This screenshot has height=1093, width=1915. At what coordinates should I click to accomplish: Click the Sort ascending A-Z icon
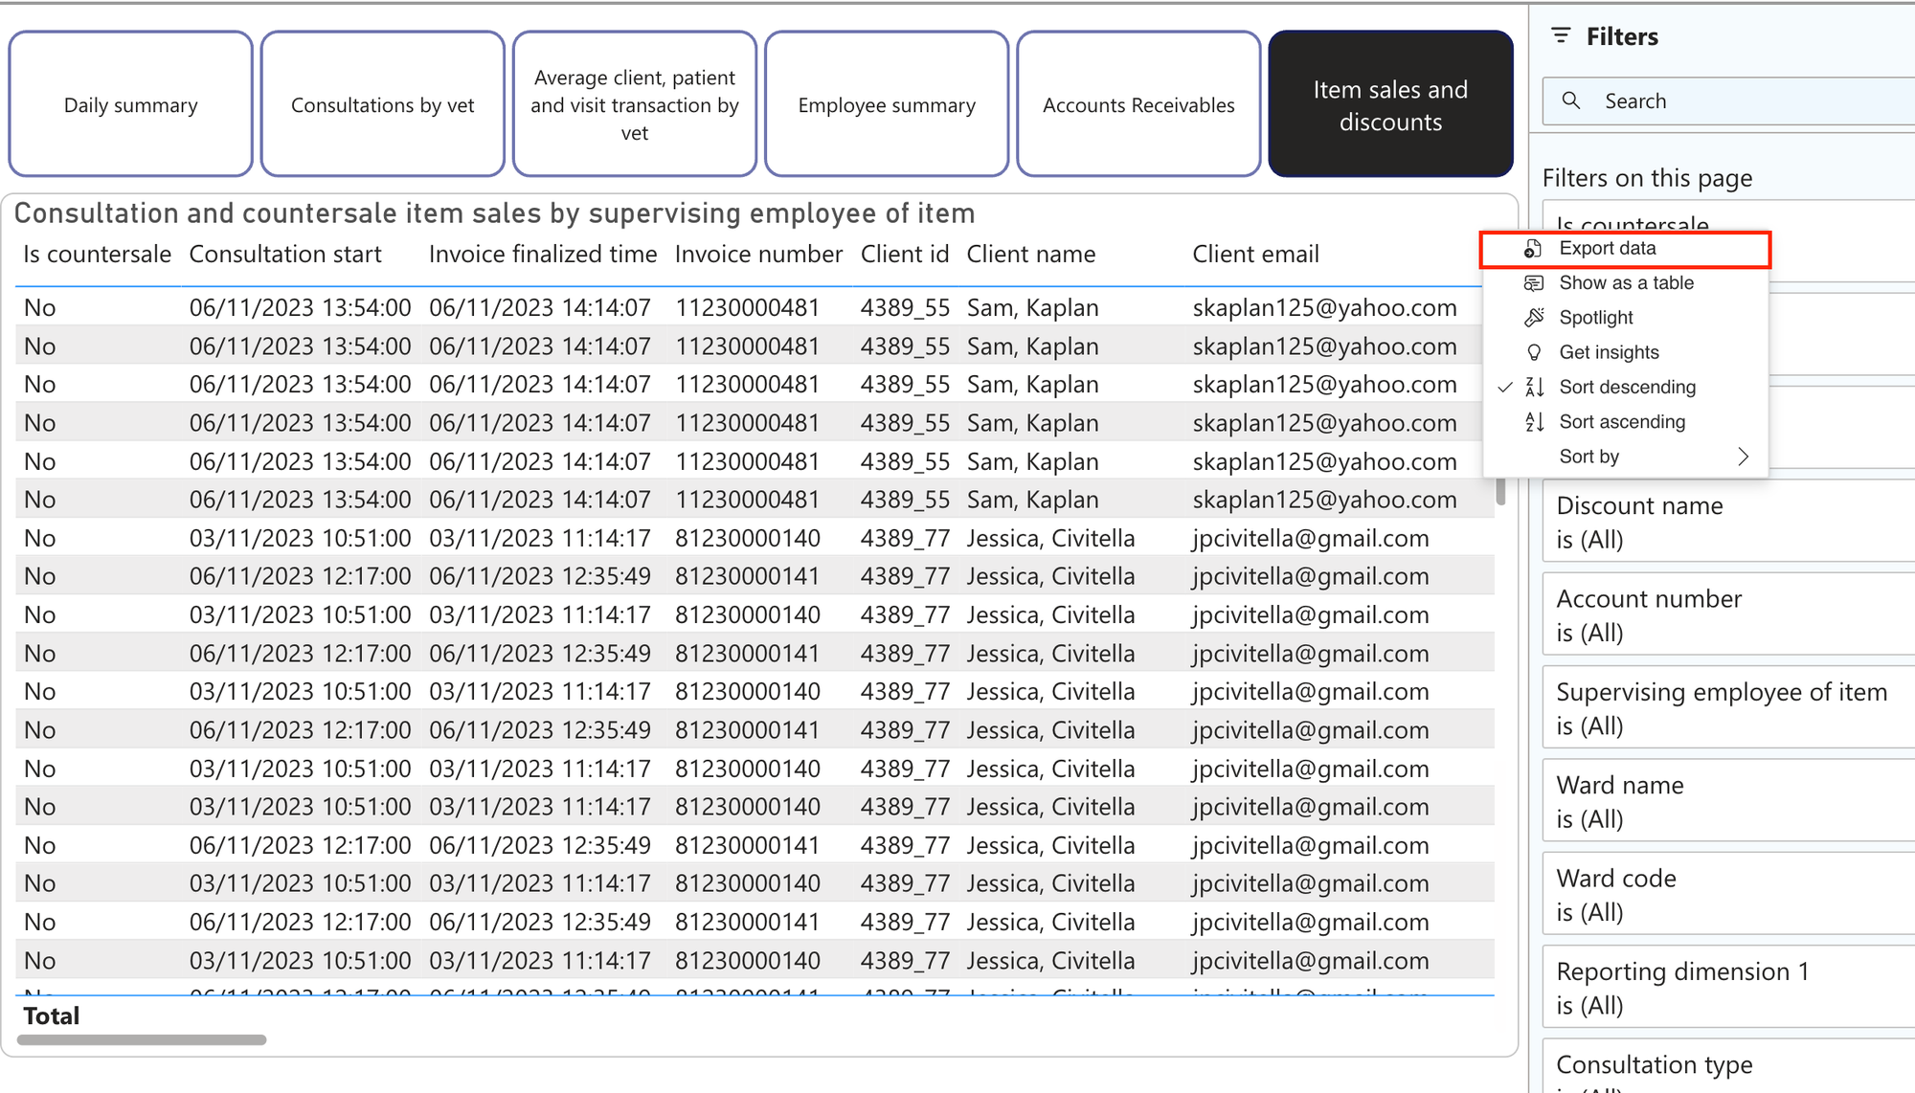[x=1535, y=422]
